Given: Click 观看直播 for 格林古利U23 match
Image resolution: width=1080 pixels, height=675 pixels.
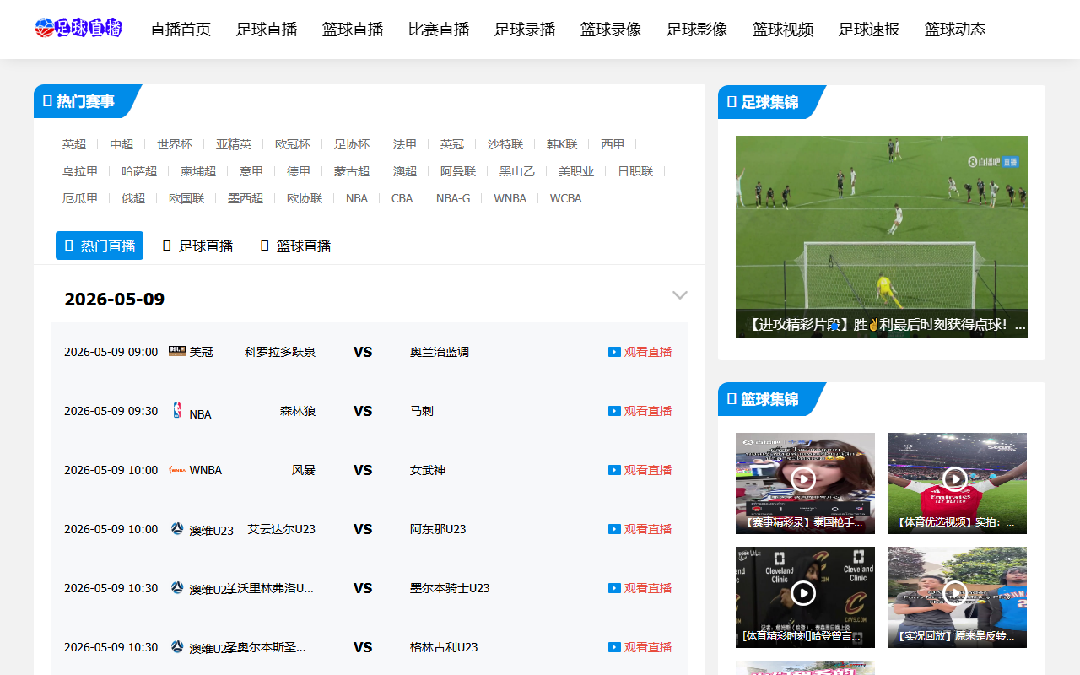Looking at the screenshot, I should [648, 647].
